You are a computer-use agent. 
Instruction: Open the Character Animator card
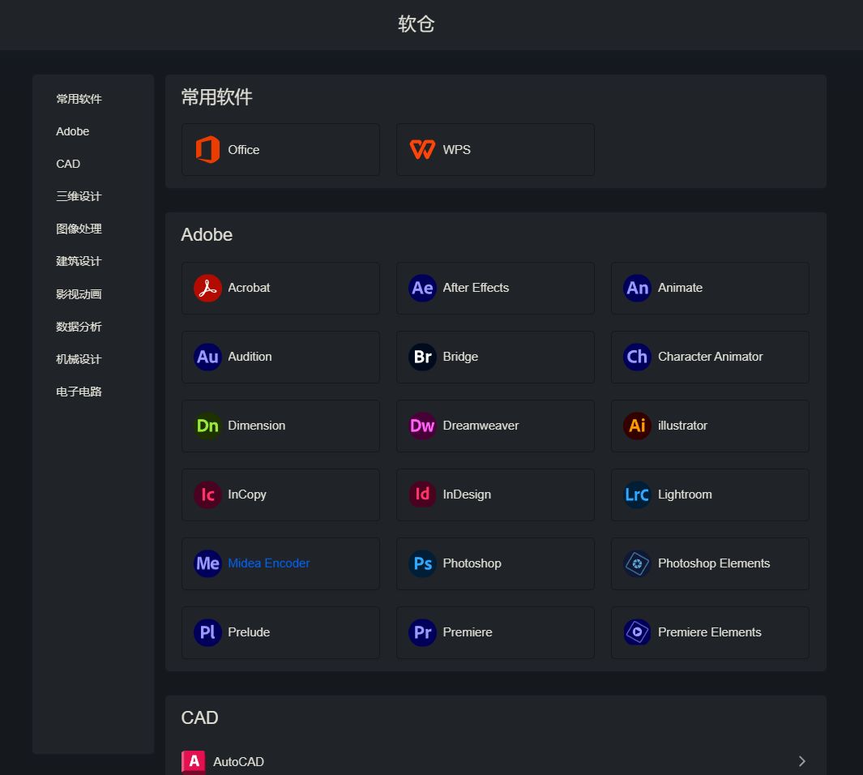point(709,357)
